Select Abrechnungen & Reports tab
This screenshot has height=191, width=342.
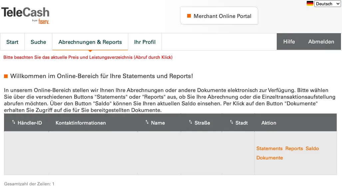(90, 42)
